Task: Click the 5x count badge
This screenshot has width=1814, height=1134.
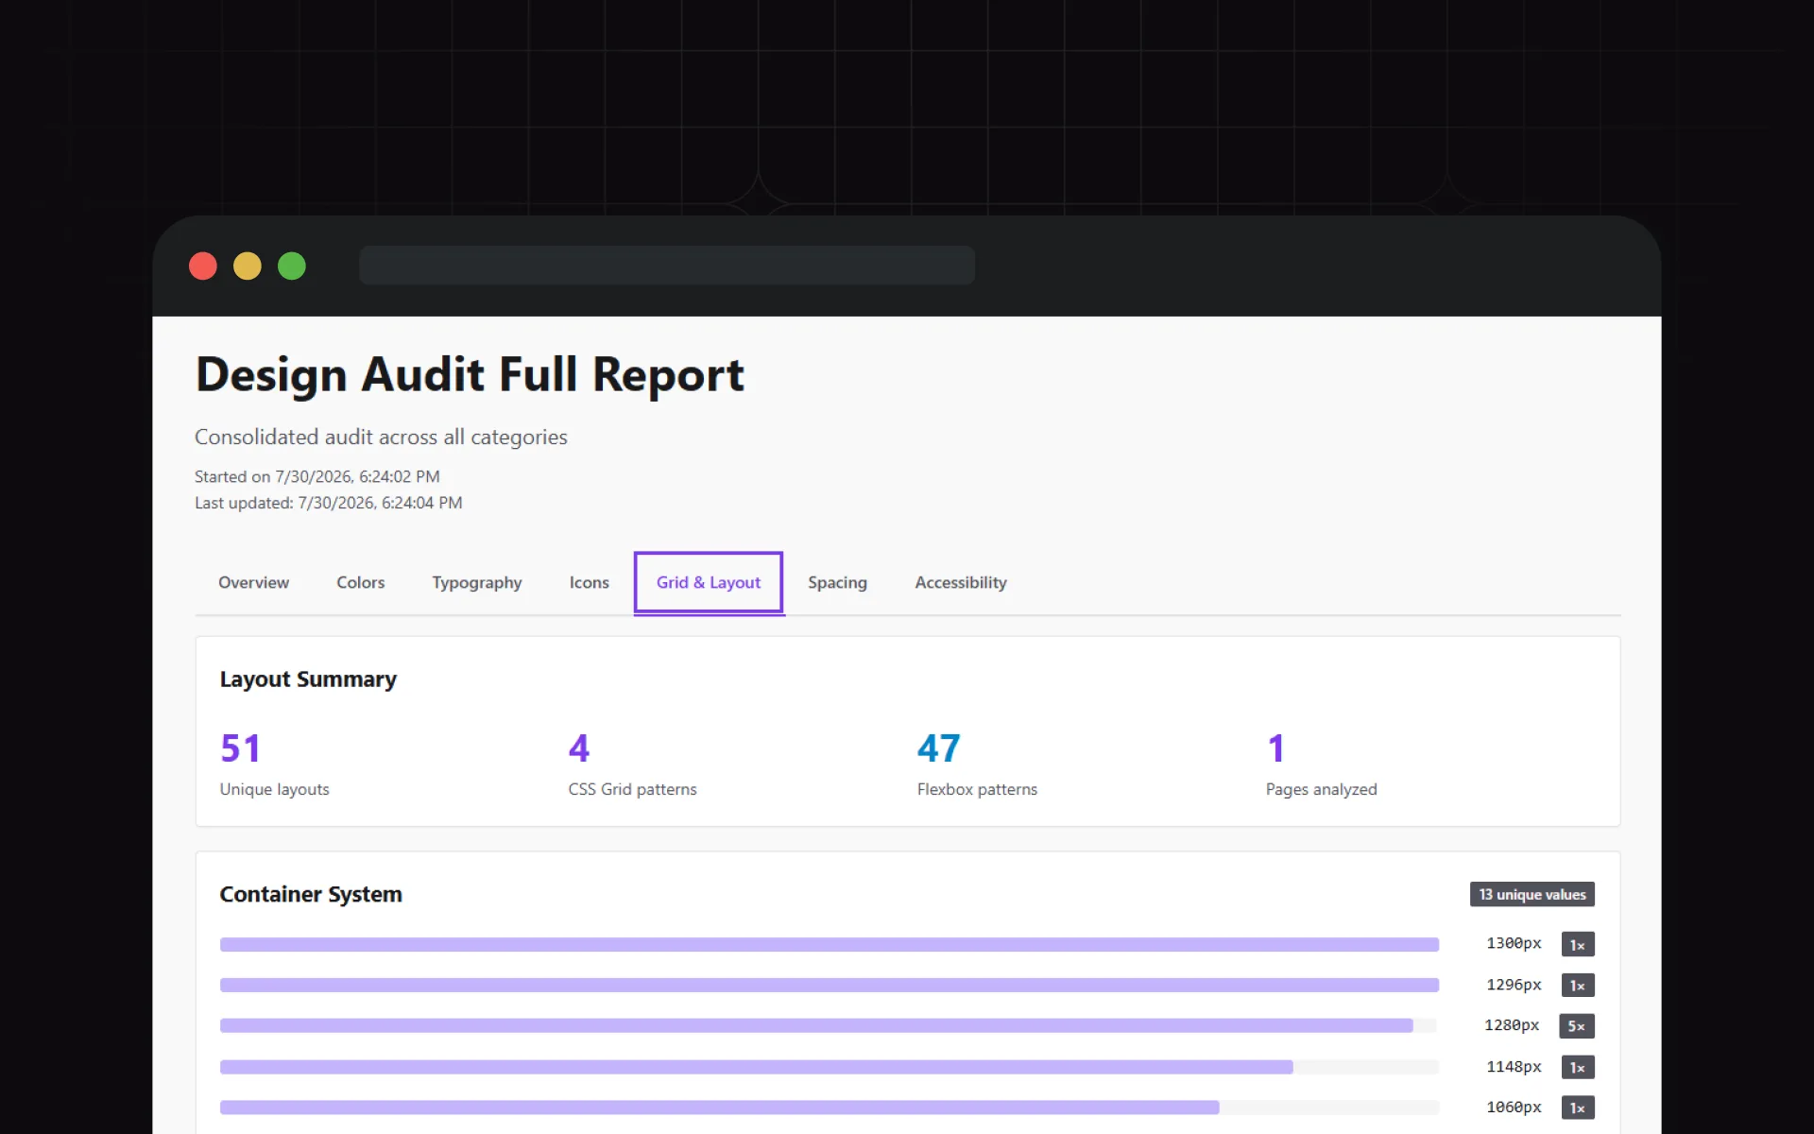Action: [1577, 1026]
